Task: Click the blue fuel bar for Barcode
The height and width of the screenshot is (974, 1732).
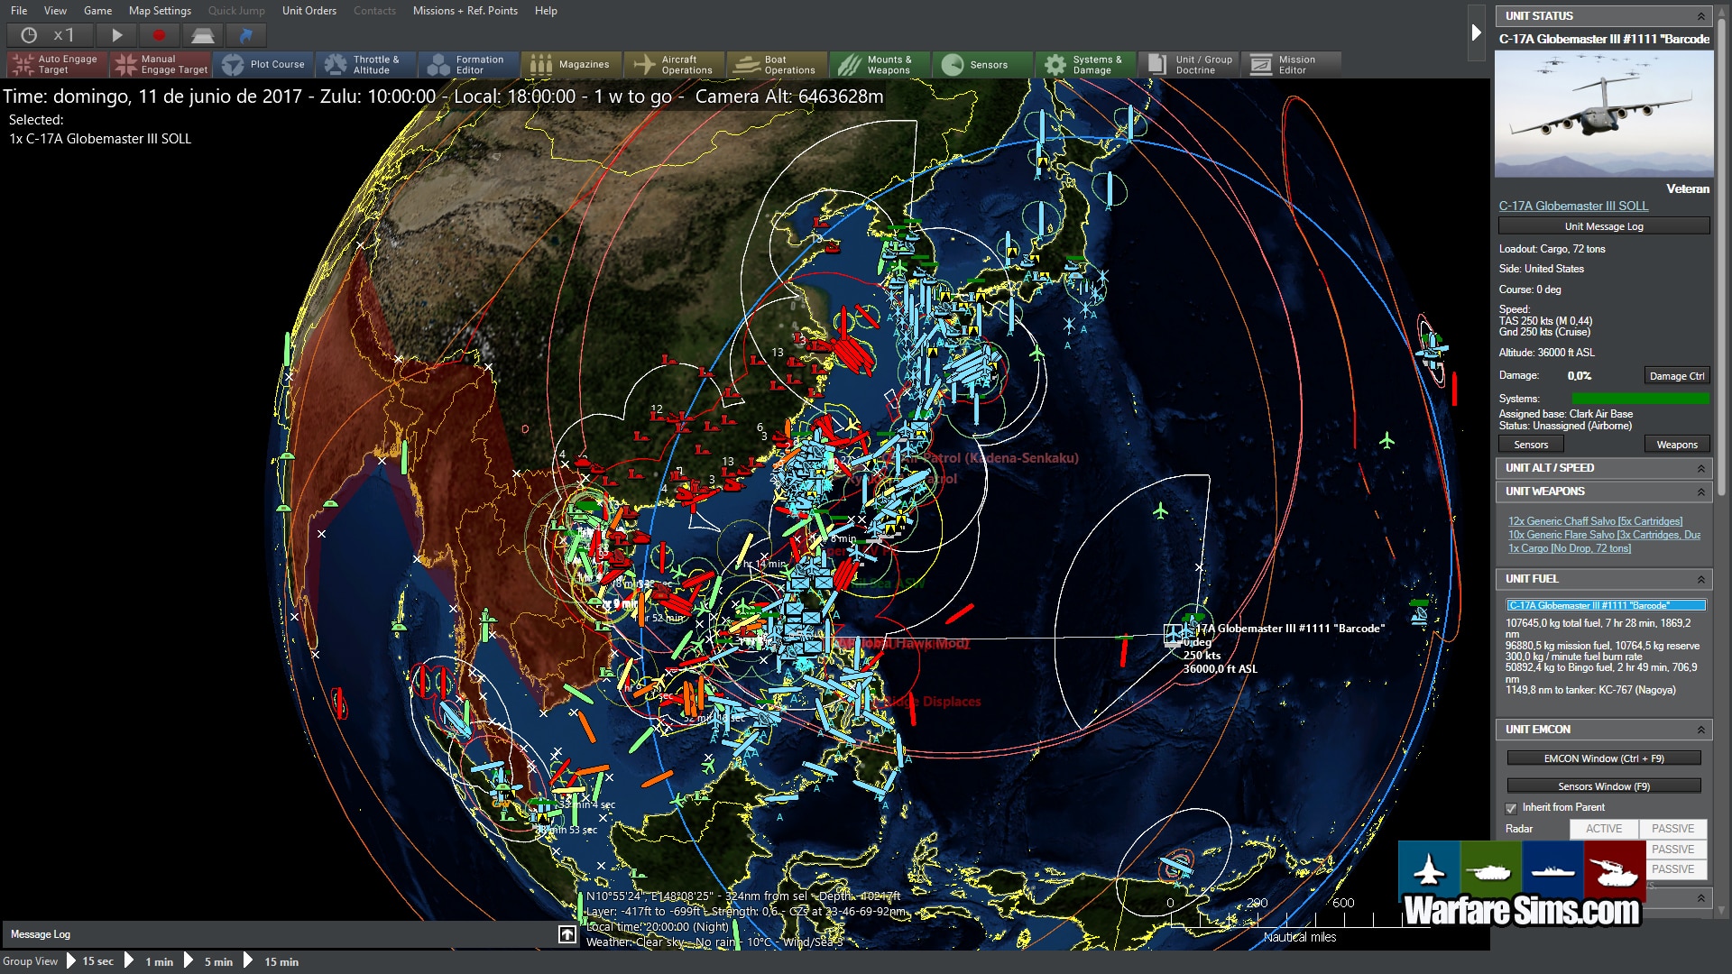Action: click(1606, 605)
